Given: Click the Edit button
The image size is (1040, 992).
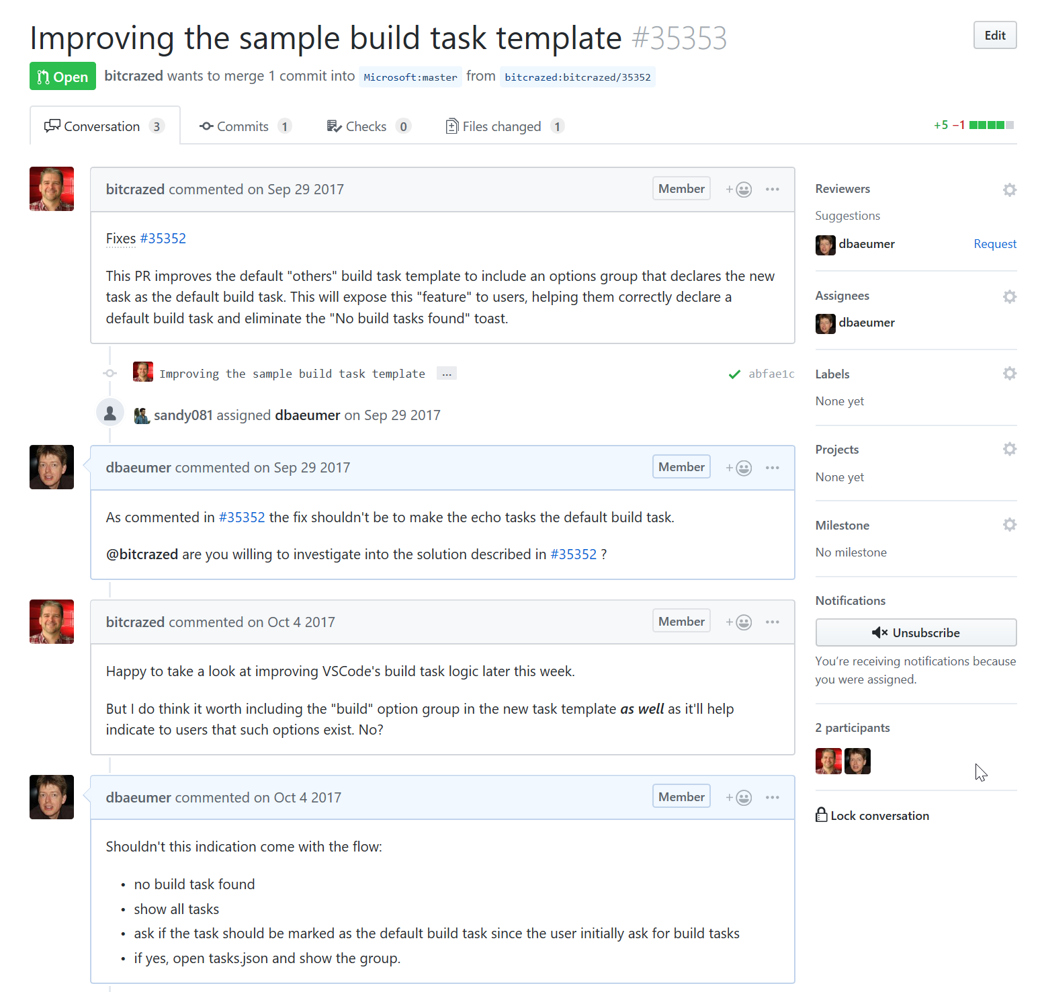Looking at the screenshot, I should [994, 35].
